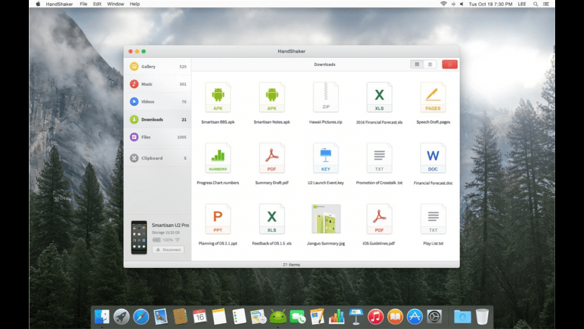The height and width of the screenshot is (329, 584).
Task: Open Finder from the Dock
Action: (101, 317)
